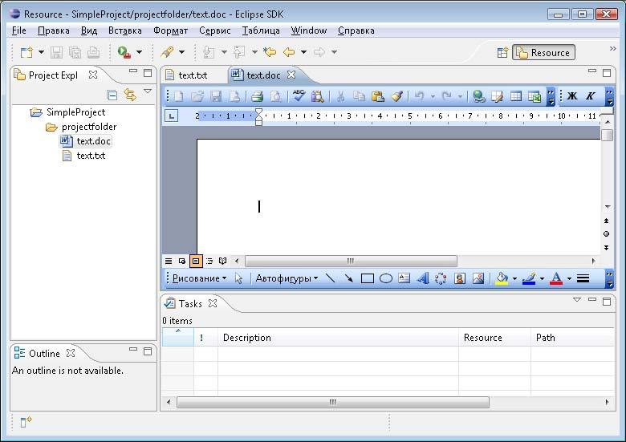The image size is (626, 442).
Task: Click the Search flashlight toolbar icon
Action: pos(167,52)
